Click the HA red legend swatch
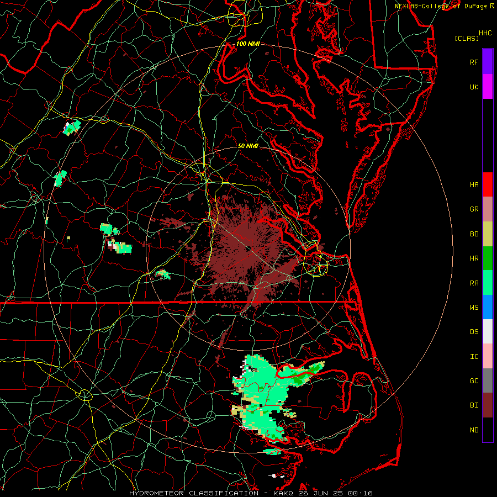Viewport: 497px width, 497px height. (x=488, y=184)
